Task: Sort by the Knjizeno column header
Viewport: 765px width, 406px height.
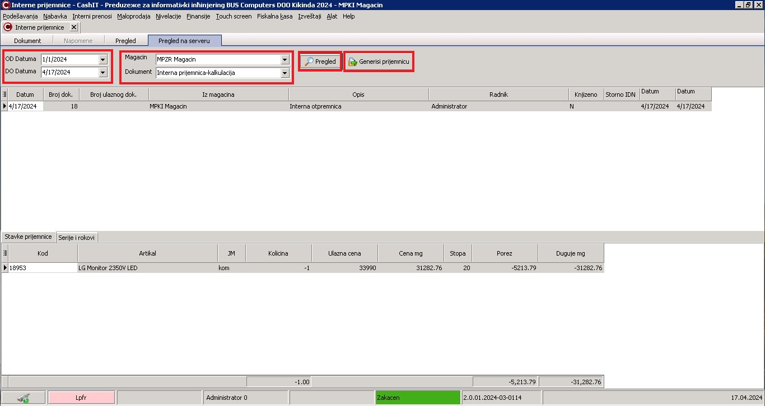Action: pos(586,95)
